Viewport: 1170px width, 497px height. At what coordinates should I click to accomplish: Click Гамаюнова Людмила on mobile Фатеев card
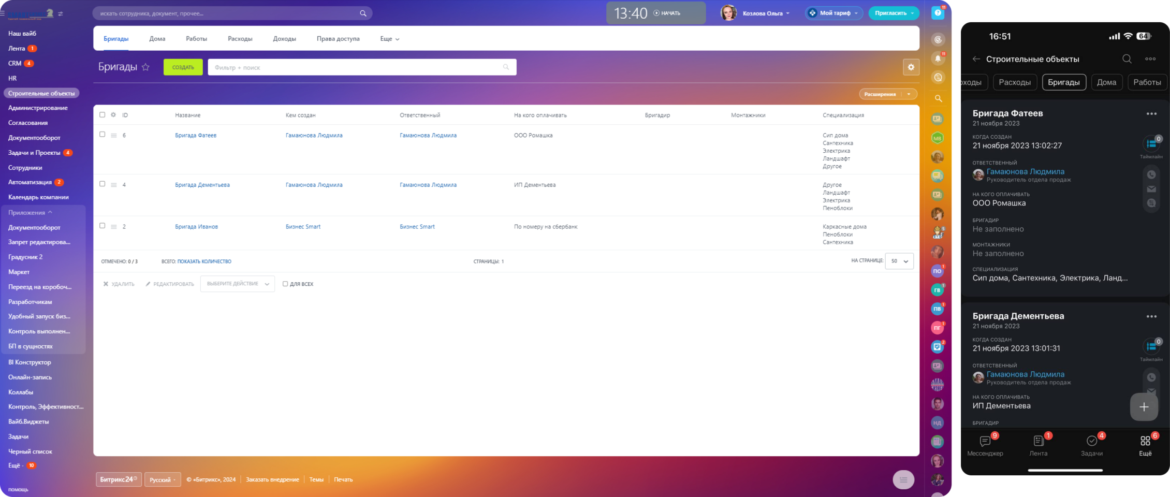coord(1026,172)
